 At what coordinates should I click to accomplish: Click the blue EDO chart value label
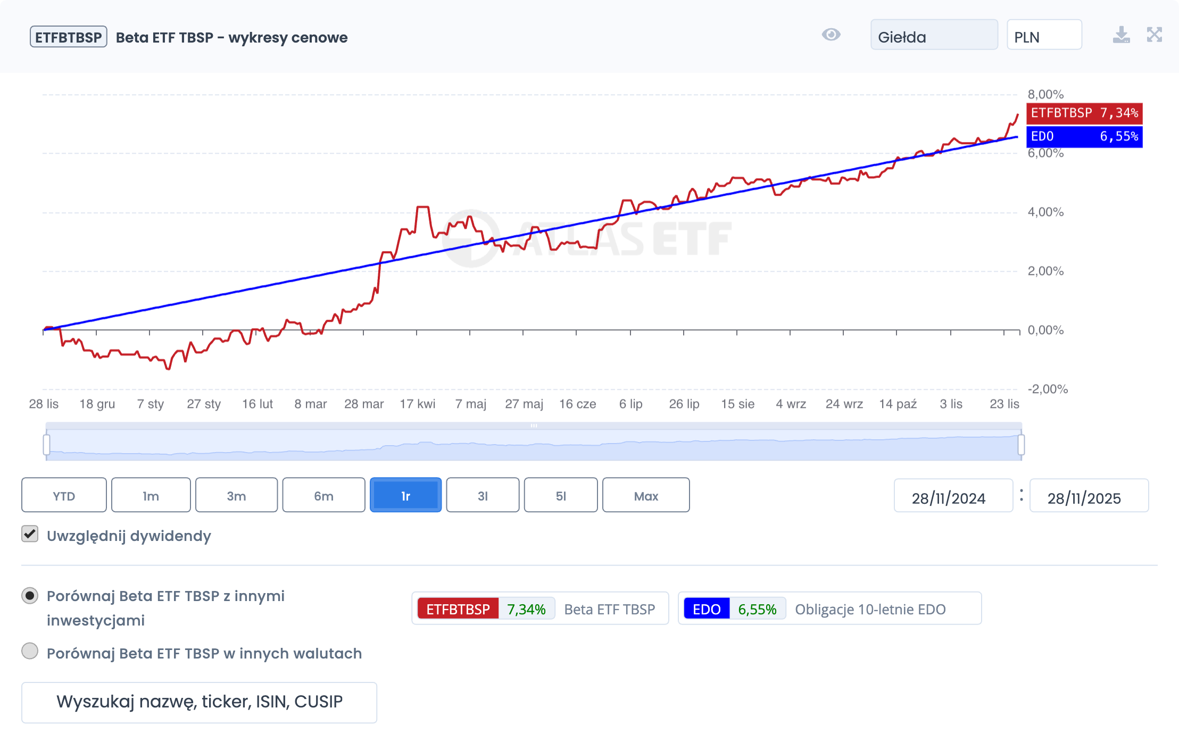(1084, 137)
